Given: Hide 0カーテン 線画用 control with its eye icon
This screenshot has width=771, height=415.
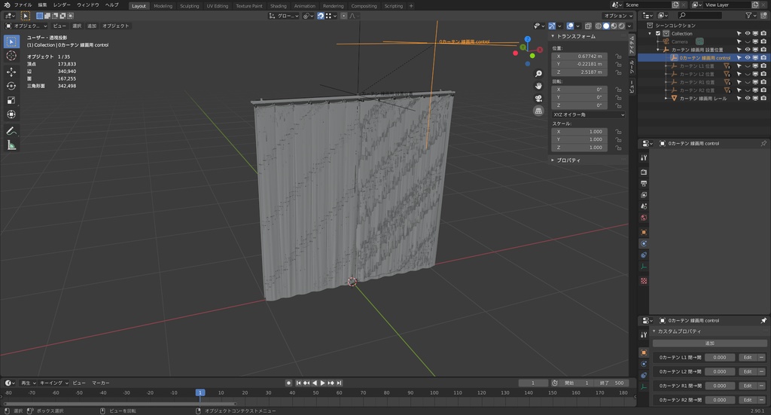Looking at the screenshot, I should 748,57.
